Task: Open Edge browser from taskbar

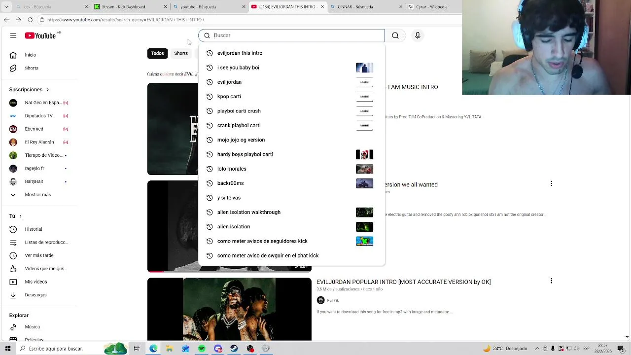Action: [x=153, y=349]
